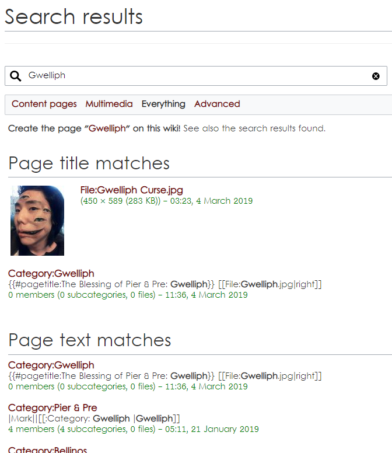Click the '|Mark||[[:Category: Gwelliph' snippet text
The height and width of the screenshot is (453, 392).
(69, 419)
